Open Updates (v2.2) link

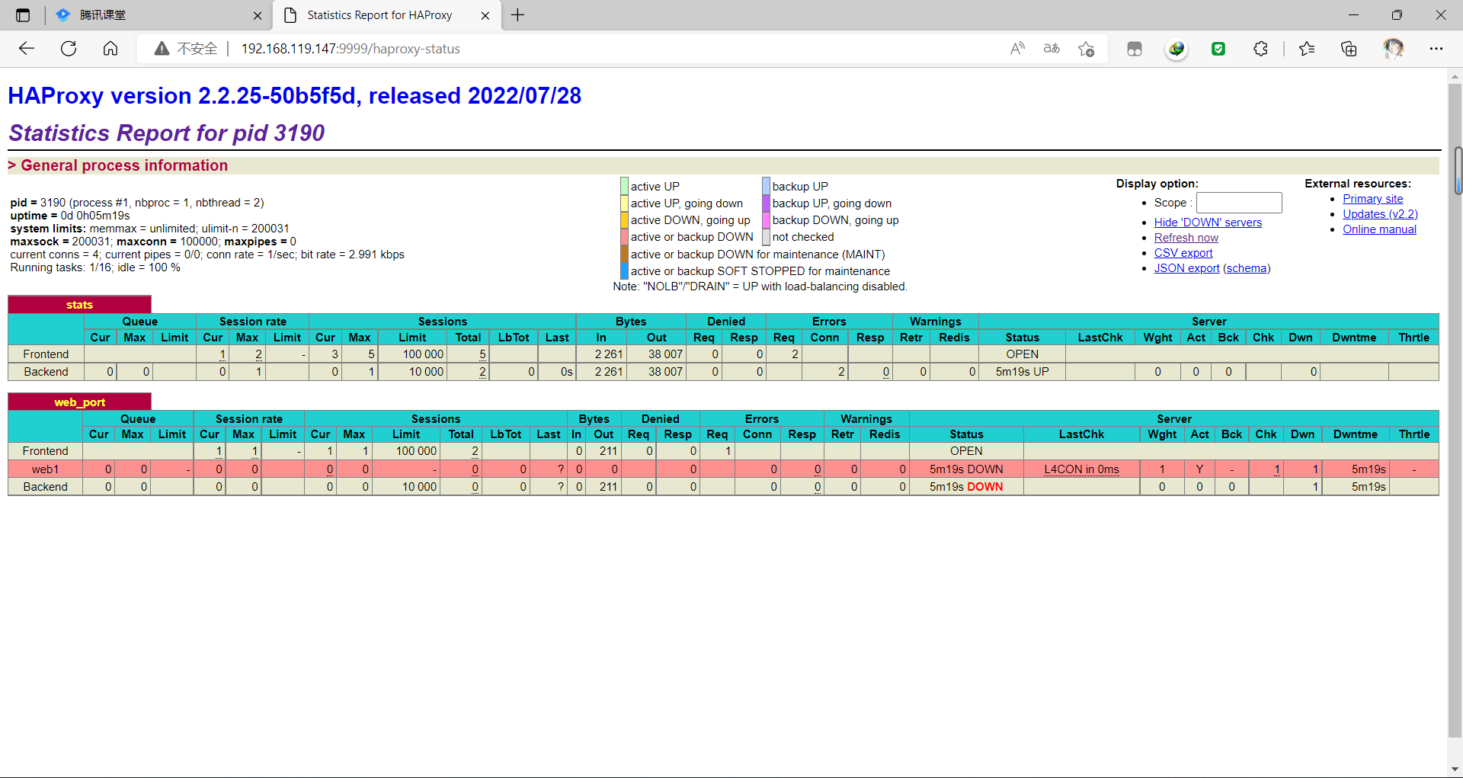[x=1380, y=214]
